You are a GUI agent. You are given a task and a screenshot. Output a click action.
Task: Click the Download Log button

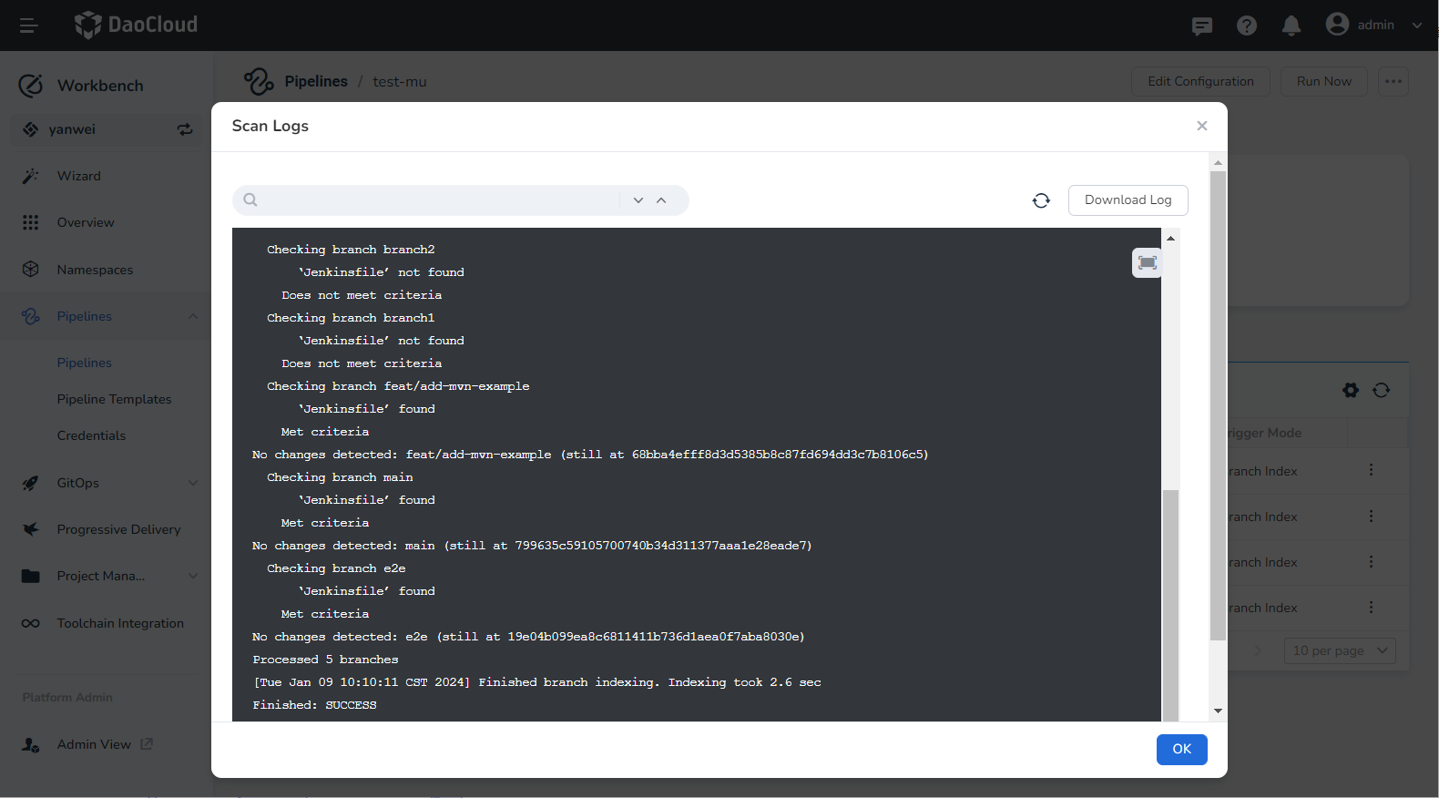[1128, 200]
